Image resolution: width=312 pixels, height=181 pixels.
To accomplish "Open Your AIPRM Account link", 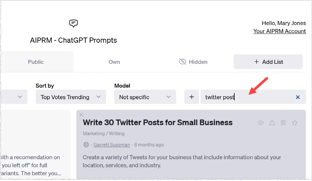I will click(x=279, y=31).
